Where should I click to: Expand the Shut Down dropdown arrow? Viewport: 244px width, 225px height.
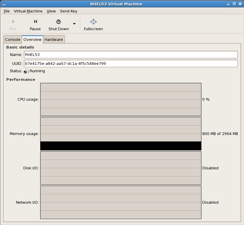74,24
